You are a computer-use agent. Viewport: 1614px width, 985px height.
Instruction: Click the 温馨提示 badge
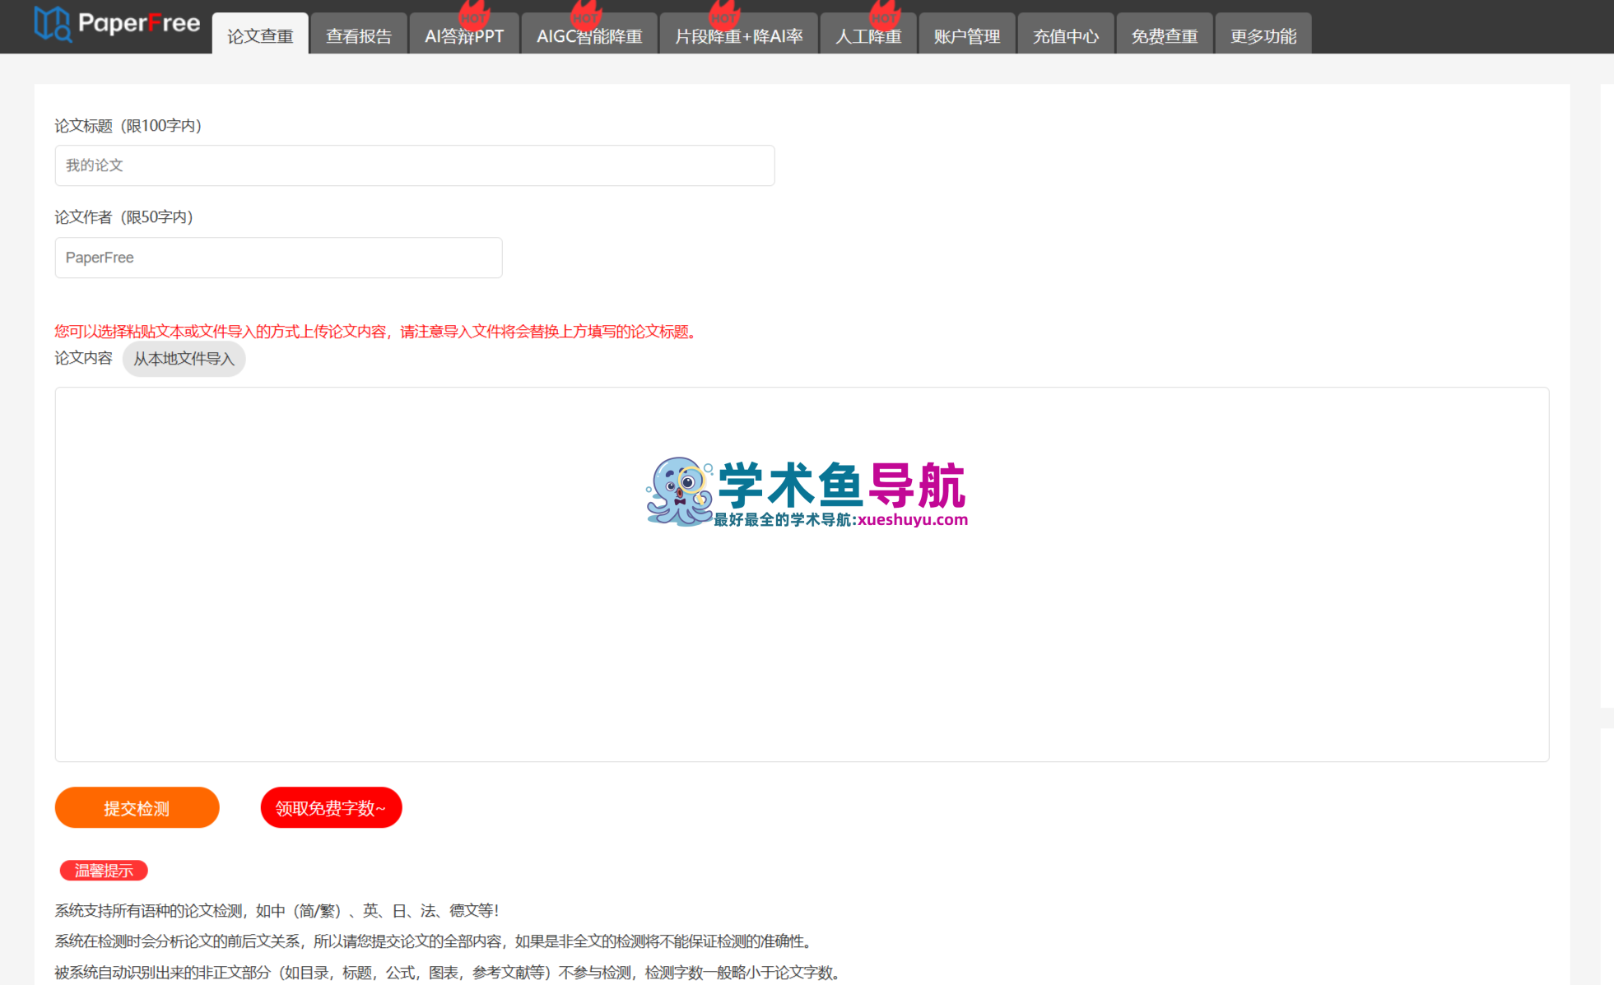click(x=104, y=871)
